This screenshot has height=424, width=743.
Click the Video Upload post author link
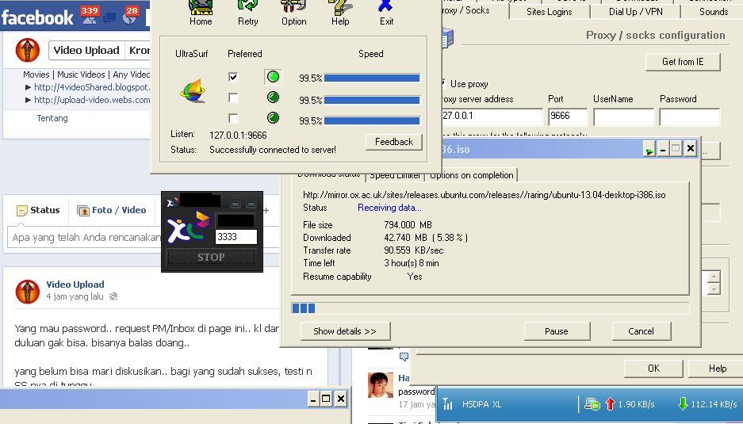pyautogui.click(x=75, y=285)
